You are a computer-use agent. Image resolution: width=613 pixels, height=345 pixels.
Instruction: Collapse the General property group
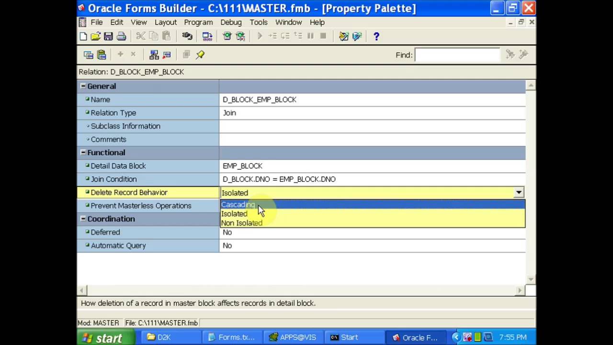(x=83, y=86)
